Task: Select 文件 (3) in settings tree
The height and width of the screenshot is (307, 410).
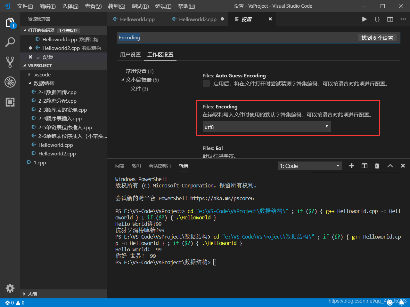Action: [139, 89]
